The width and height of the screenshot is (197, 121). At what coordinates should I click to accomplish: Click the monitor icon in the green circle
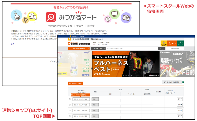pos(114,14)
